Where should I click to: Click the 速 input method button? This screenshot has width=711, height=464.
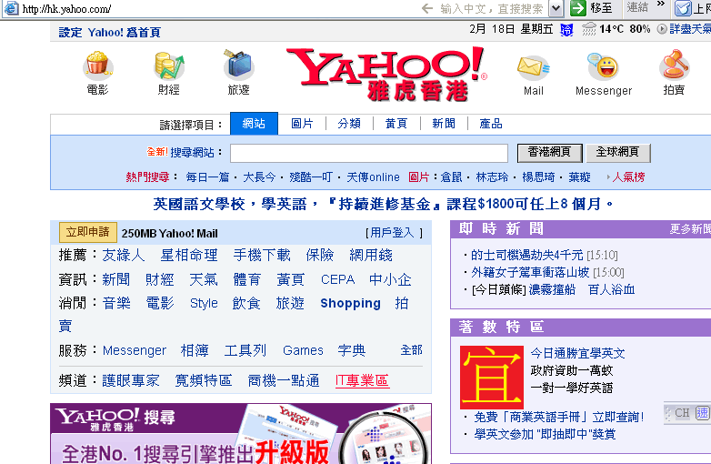(x=703, y=413)
